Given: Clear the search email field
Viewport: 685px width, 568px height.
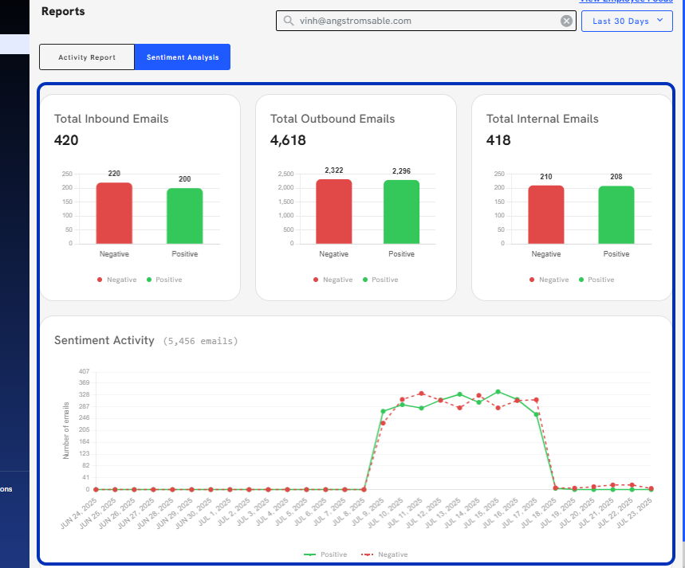Looking at the screenshot, I should click(x=566, y=21).
